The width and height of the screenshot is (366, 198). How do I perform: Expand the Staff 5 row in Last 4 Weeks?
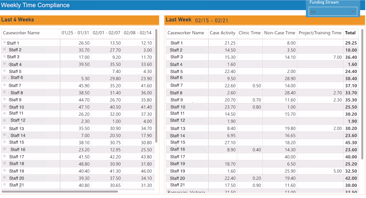point(4,71)
